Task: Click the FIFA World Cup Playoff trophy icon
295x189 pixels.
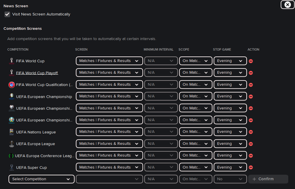Action: coord(12,73)
